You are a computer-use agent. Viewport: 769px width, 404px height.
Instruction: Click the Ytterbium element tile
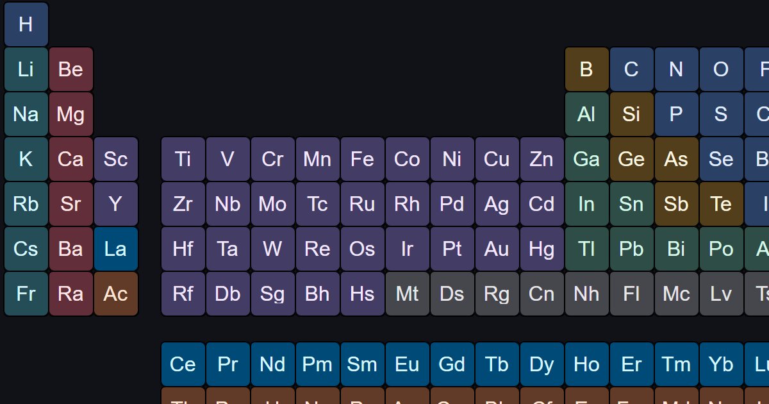[x=721, y=364]
